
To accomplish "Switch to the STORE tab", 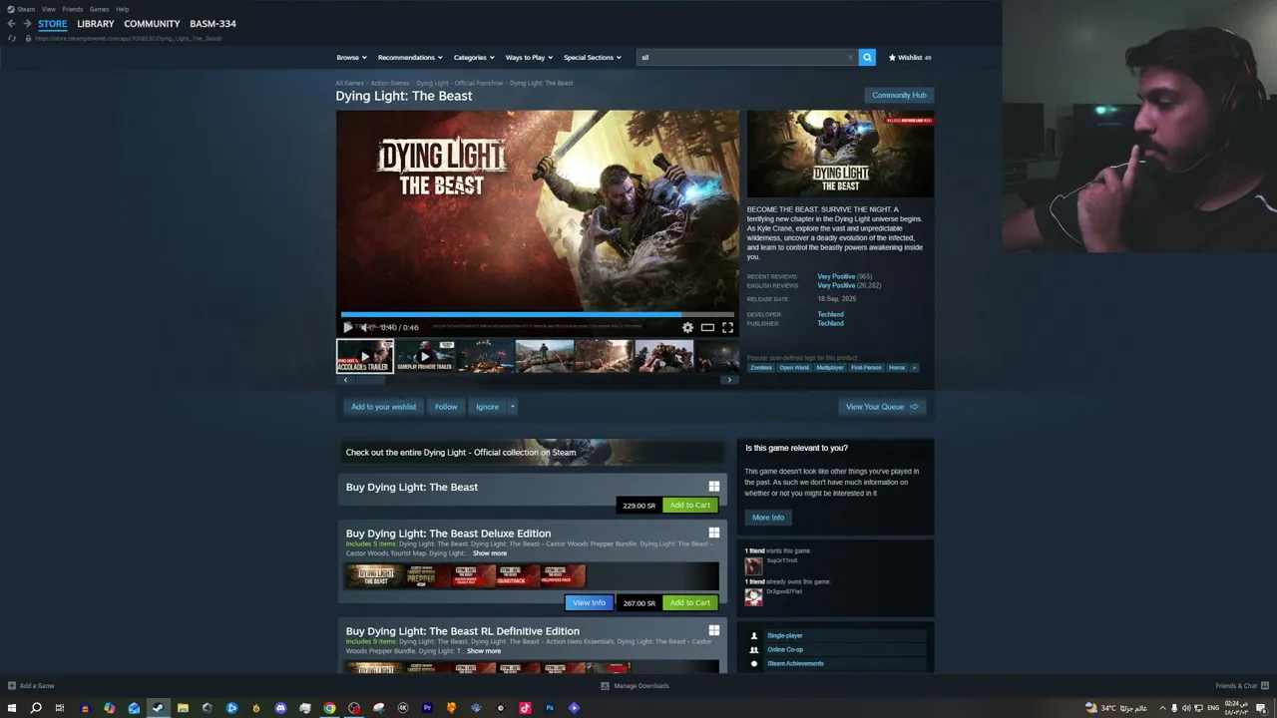I will (x=53, y=24).
